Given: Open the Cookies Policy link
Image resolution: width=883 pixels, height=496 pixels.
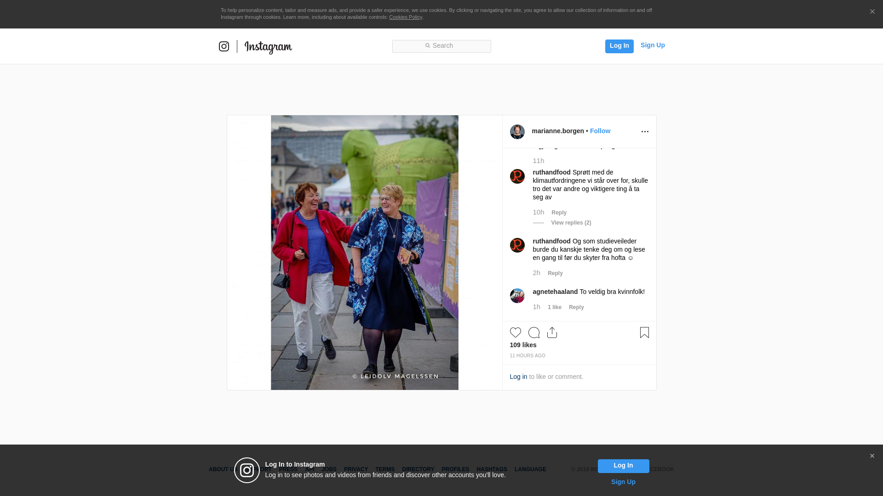Looking at the screenshot, I should pos(406,17).
